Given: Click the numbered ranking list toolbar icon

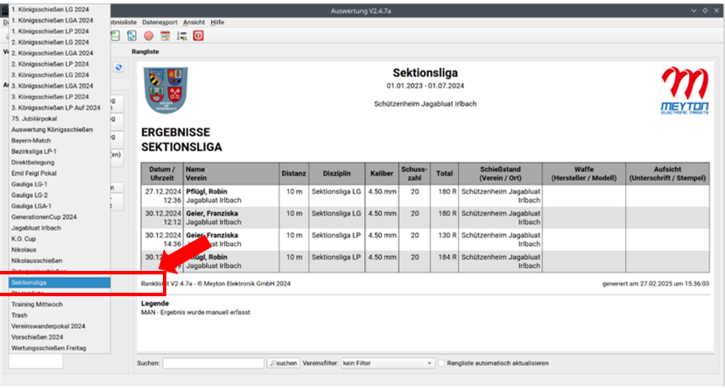Looking at the screenshot, I should click(x=181, y=36).
